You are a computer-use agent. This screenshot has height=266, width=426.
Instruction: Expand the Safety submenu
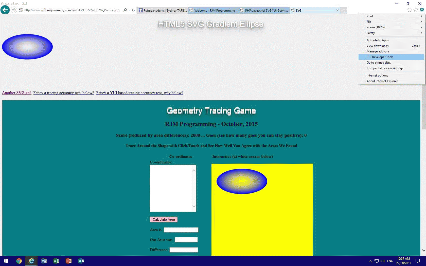370,33
